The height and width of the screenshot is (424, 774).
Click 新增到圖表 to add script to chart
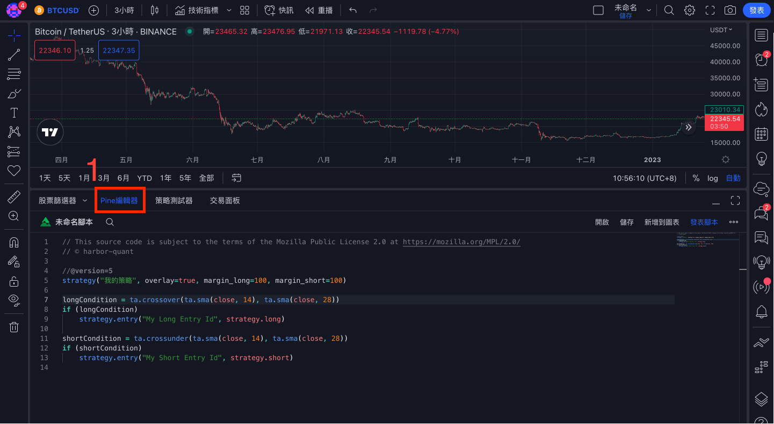[662, 222]
